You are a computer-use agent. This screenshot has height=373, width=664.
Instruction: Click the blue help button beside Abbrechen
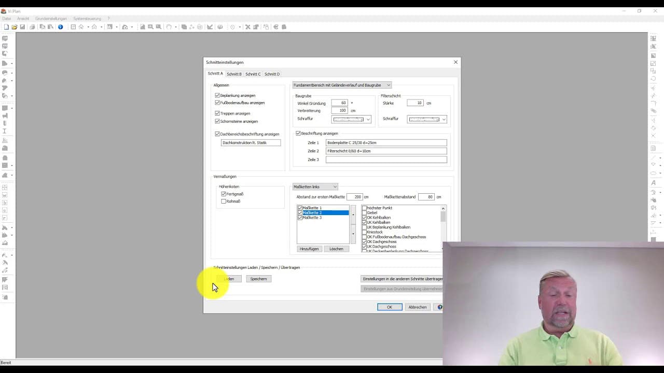click(440, 307)
